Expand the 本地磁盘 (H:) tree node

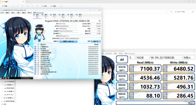coord(2,85)
